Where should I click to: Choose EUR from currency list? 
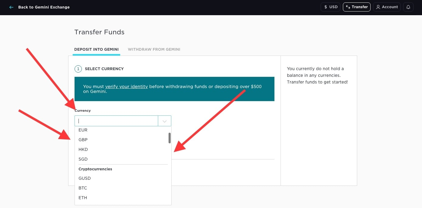click(83, 130)
